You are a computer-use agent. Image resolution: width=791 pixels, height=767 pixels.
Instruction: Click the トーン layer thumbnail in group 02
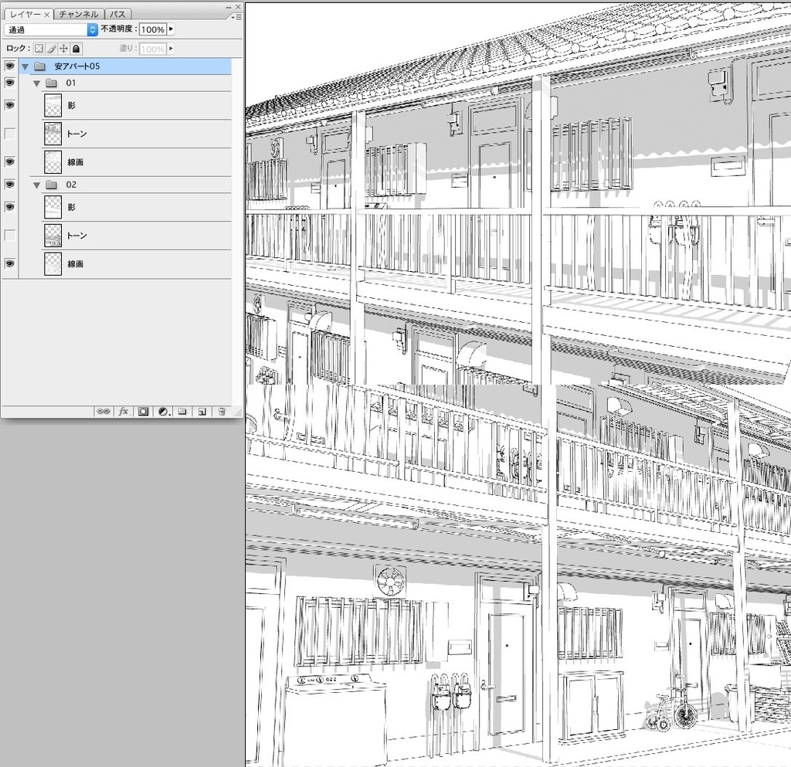click(x=53, y=236)
